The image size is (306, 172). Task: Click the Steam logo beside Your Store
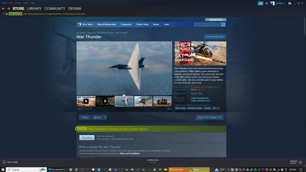click(x=79, y=24)
